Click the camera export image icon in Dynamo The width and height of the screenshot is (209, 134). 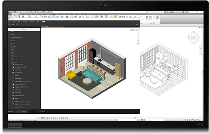[137, 24]
